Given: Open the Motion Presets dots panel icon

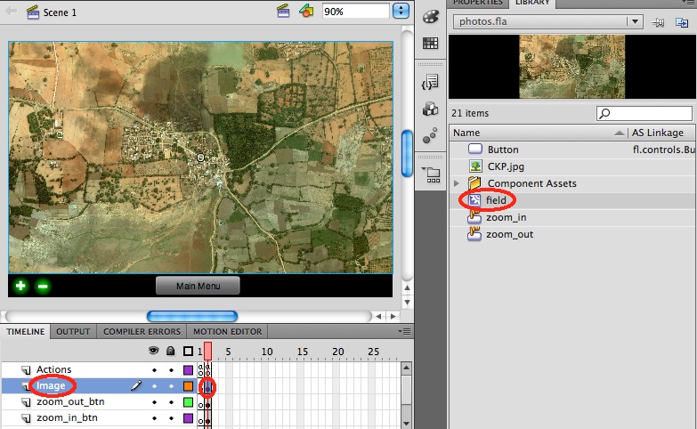Looking at the screenshot, I should (x=430, y=135).
